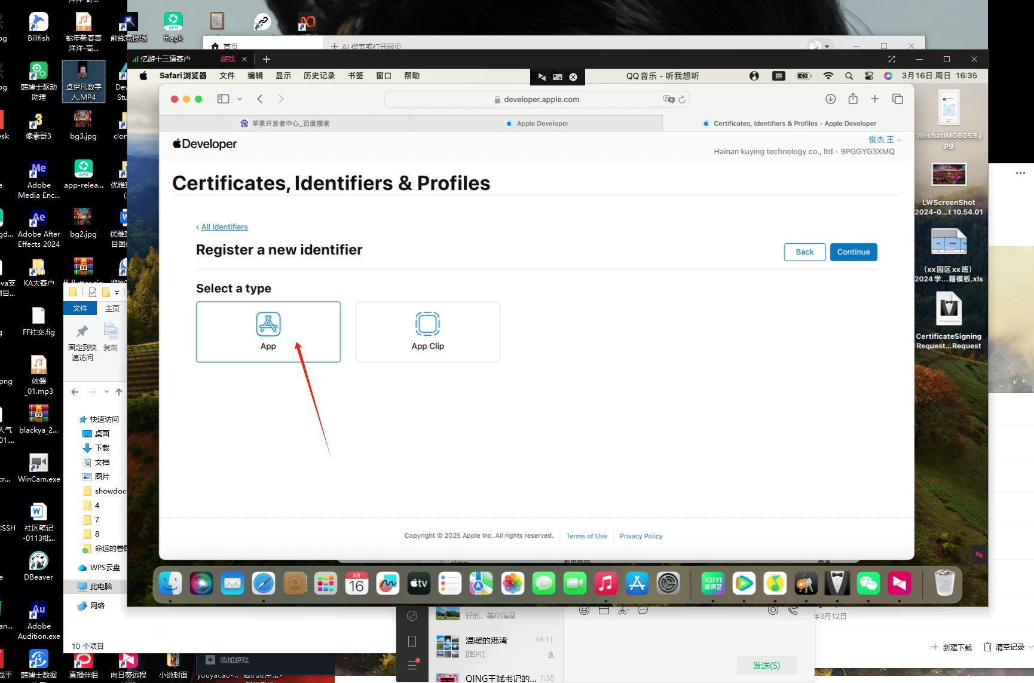Open Photos from the Dock

click(x=512, y=583)
